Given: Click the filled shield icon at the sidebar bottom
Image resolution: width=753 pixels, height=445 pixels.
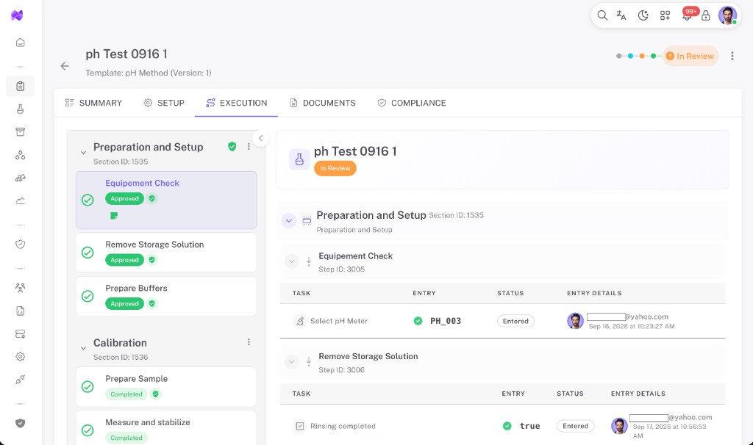Looking at the screenshot, I should 20,423.
